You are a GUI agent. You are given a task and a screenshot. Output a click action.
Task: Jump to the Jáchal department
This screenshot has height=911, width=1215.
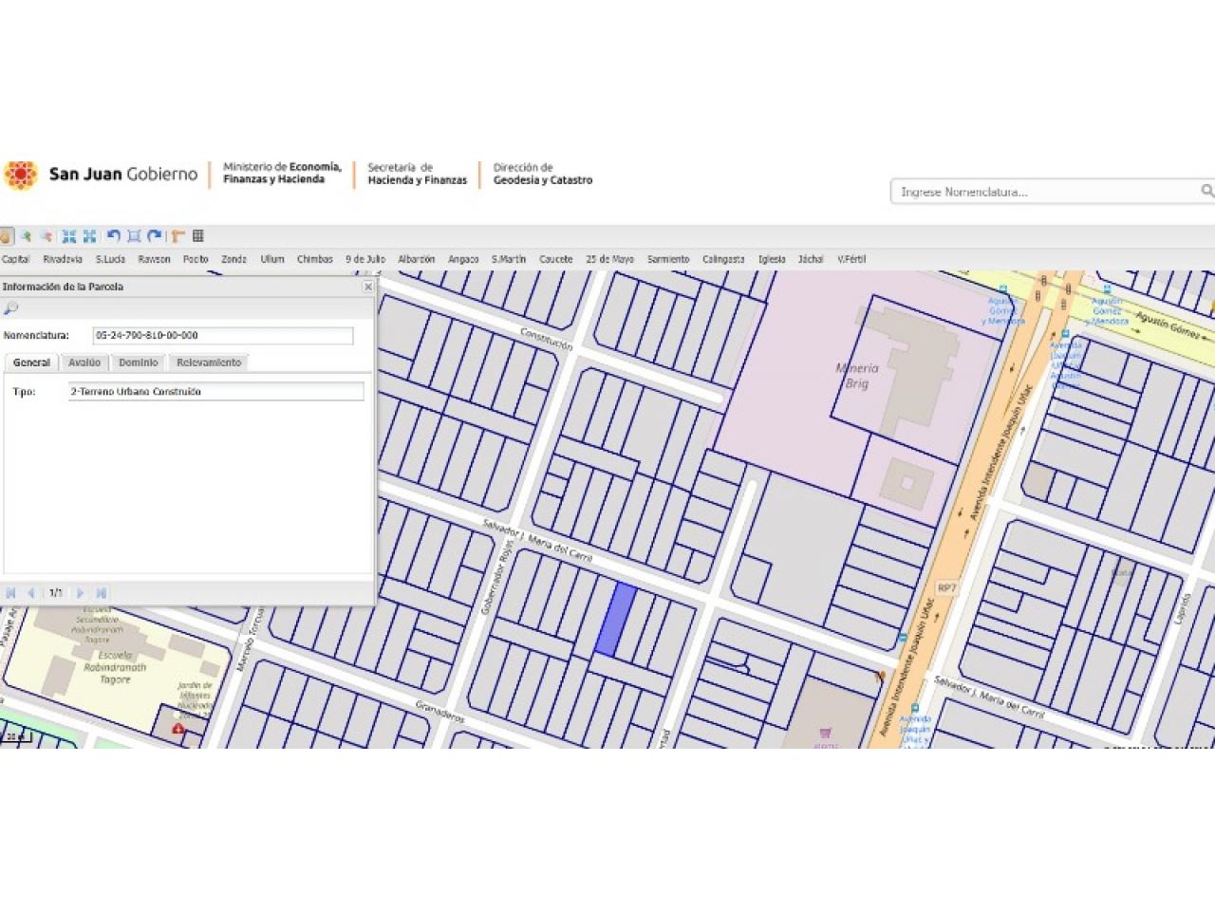point(811,259)
